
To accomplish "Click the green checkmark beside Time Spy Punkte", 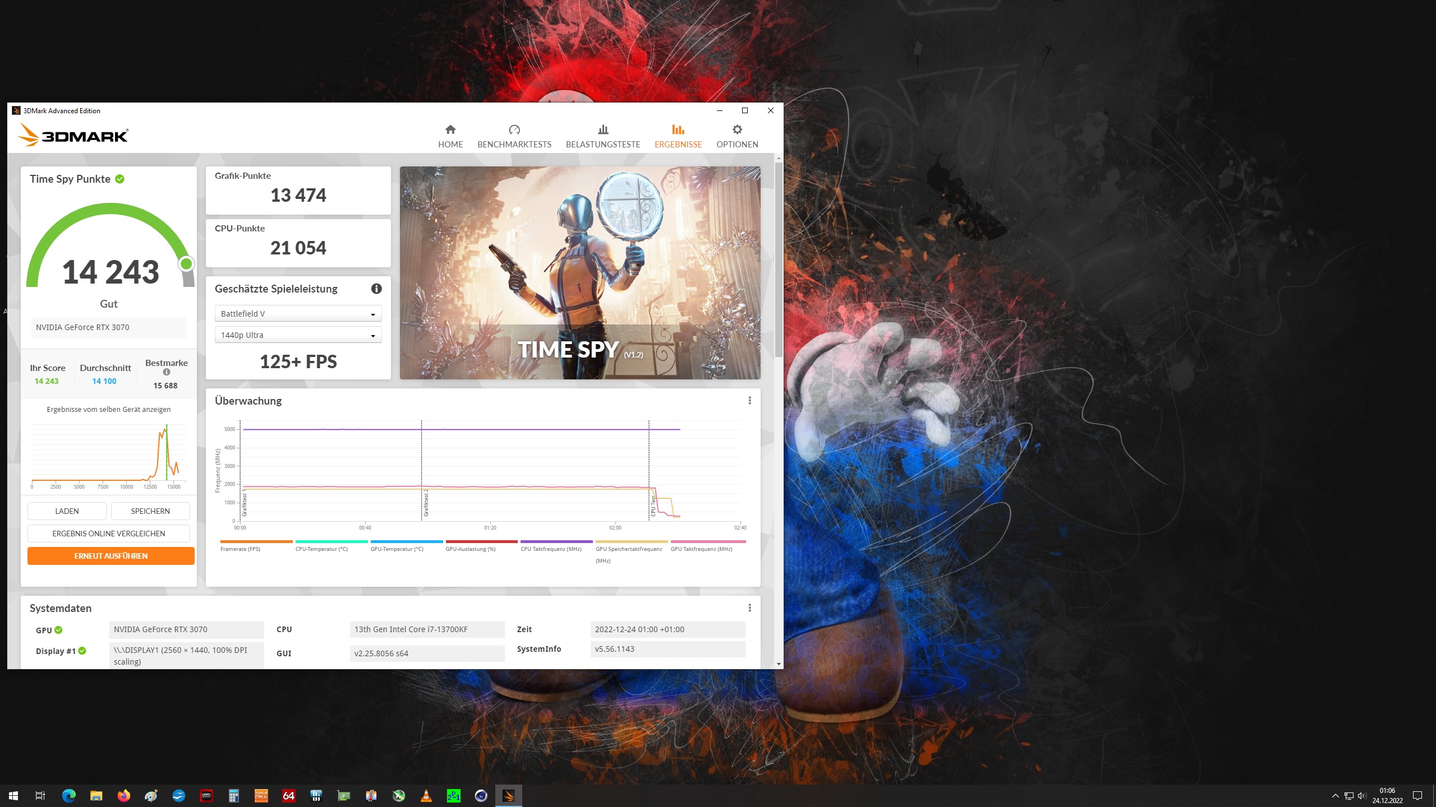I will click(x=119, y=178).
